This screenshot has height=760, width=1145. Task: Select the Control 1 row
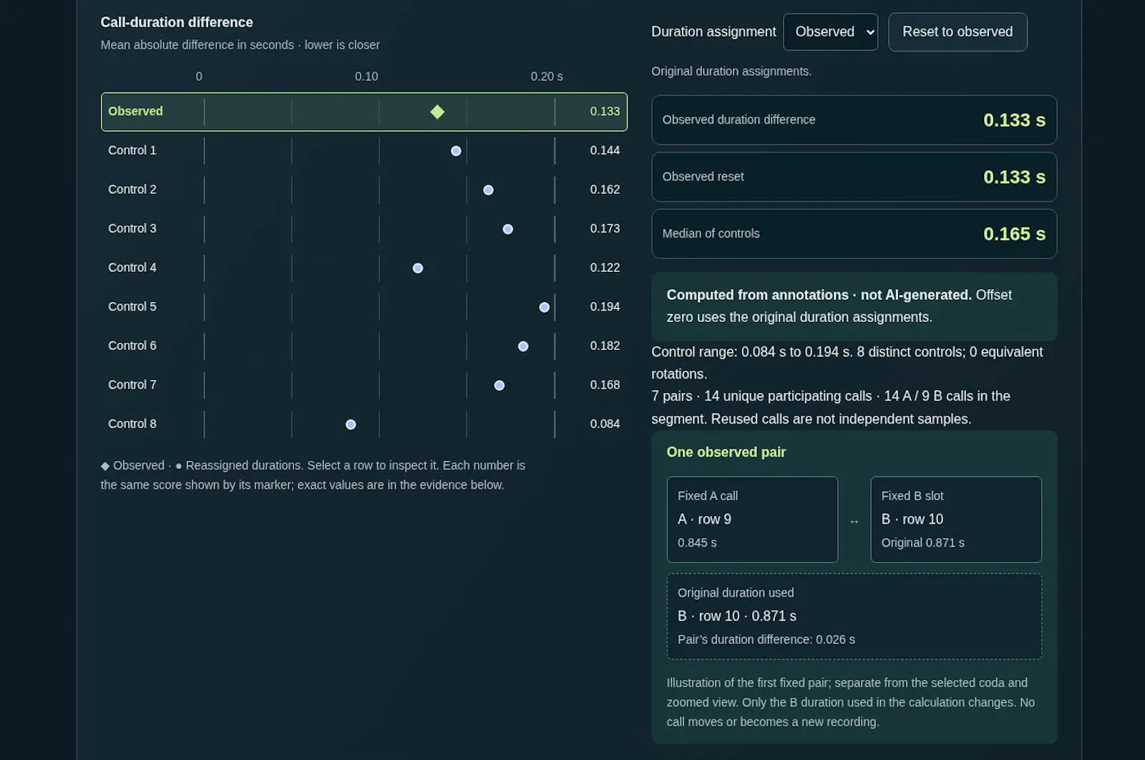(x=364, y=151)
